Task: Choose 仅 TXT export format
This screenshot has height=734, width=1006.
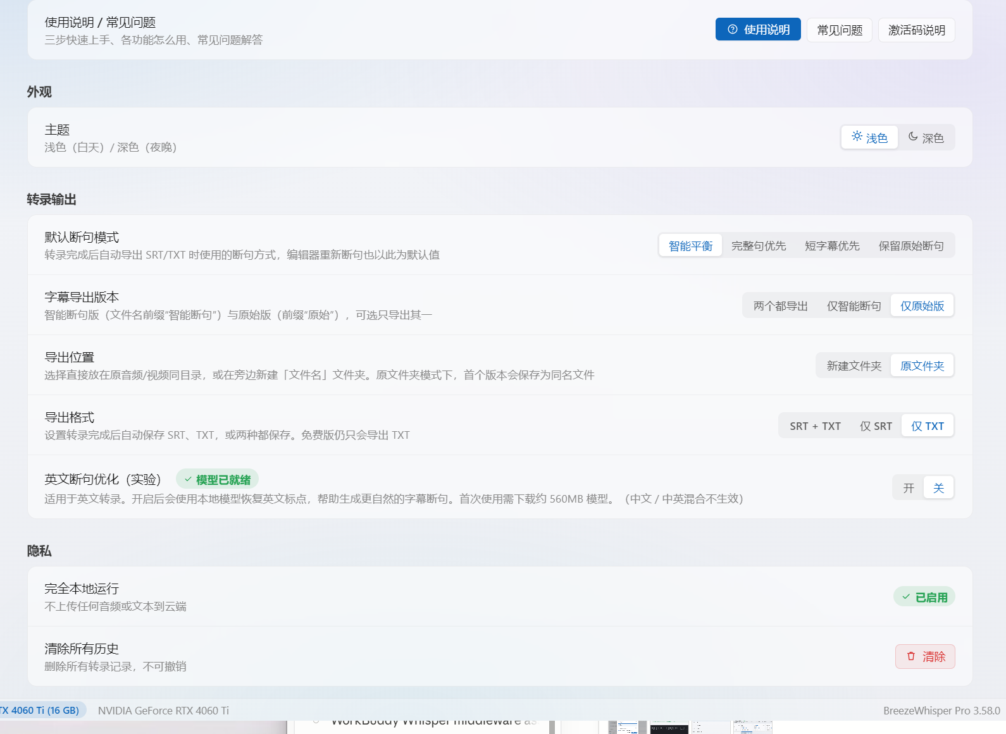Action: pos(928,426)
